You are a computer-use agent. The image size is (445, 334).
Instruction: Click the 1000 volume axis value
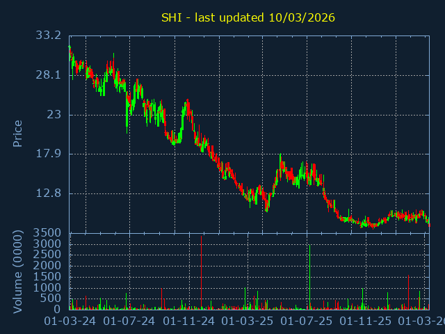point(46,287)
